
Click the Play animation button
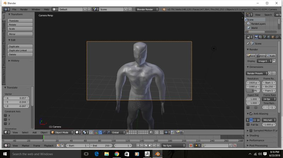150,145
